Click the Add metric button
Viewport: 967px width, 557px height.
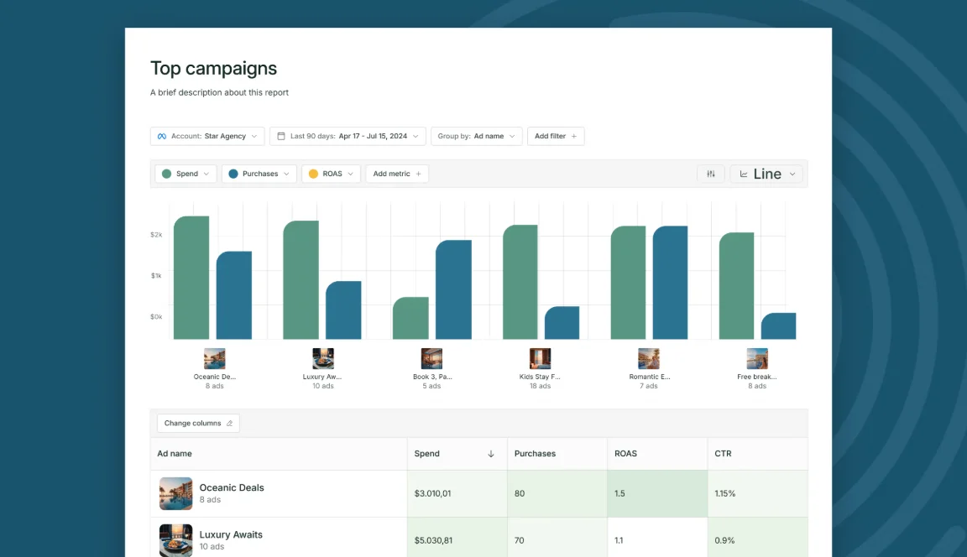pyautogui.click(x=396, y=173)
